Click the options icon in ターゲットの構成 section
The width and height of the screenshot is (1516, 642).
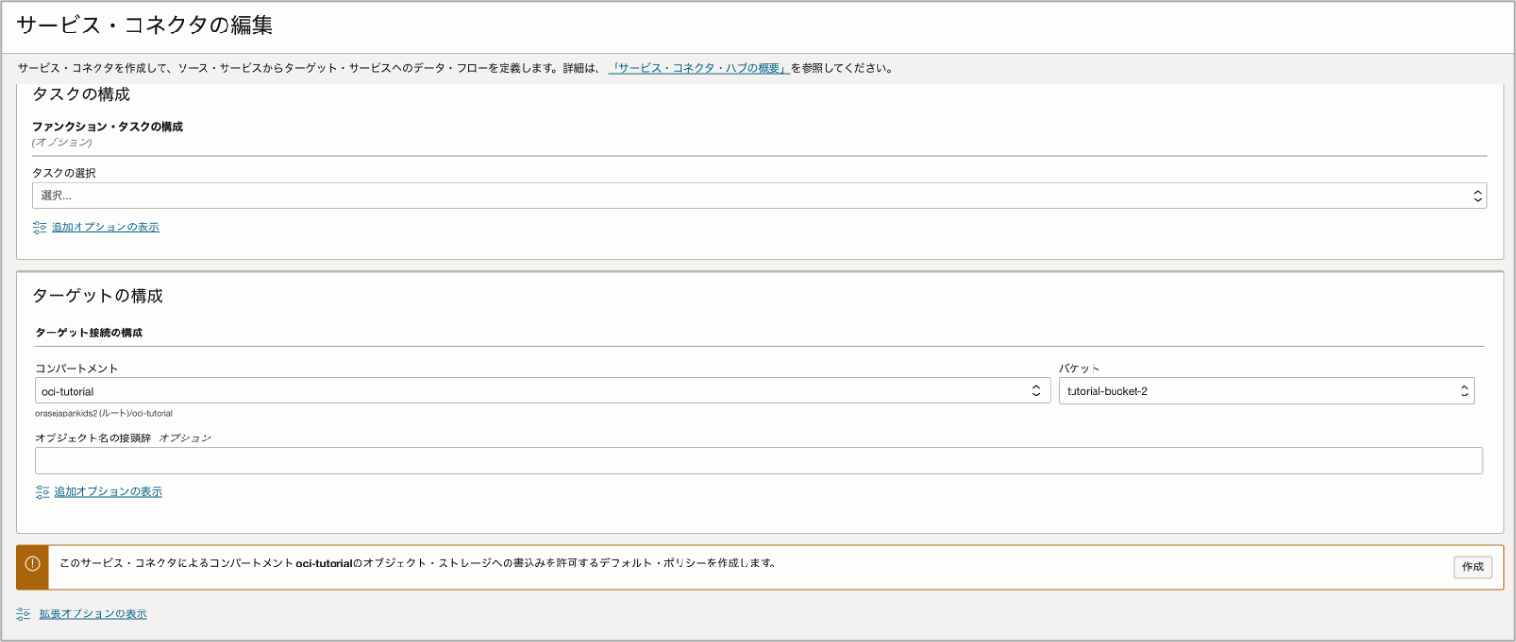click(42, 492)
